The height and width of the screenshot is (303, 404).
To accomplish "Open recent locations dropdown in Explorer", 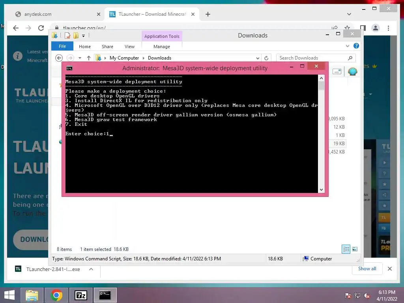I will tap(80, 58).
